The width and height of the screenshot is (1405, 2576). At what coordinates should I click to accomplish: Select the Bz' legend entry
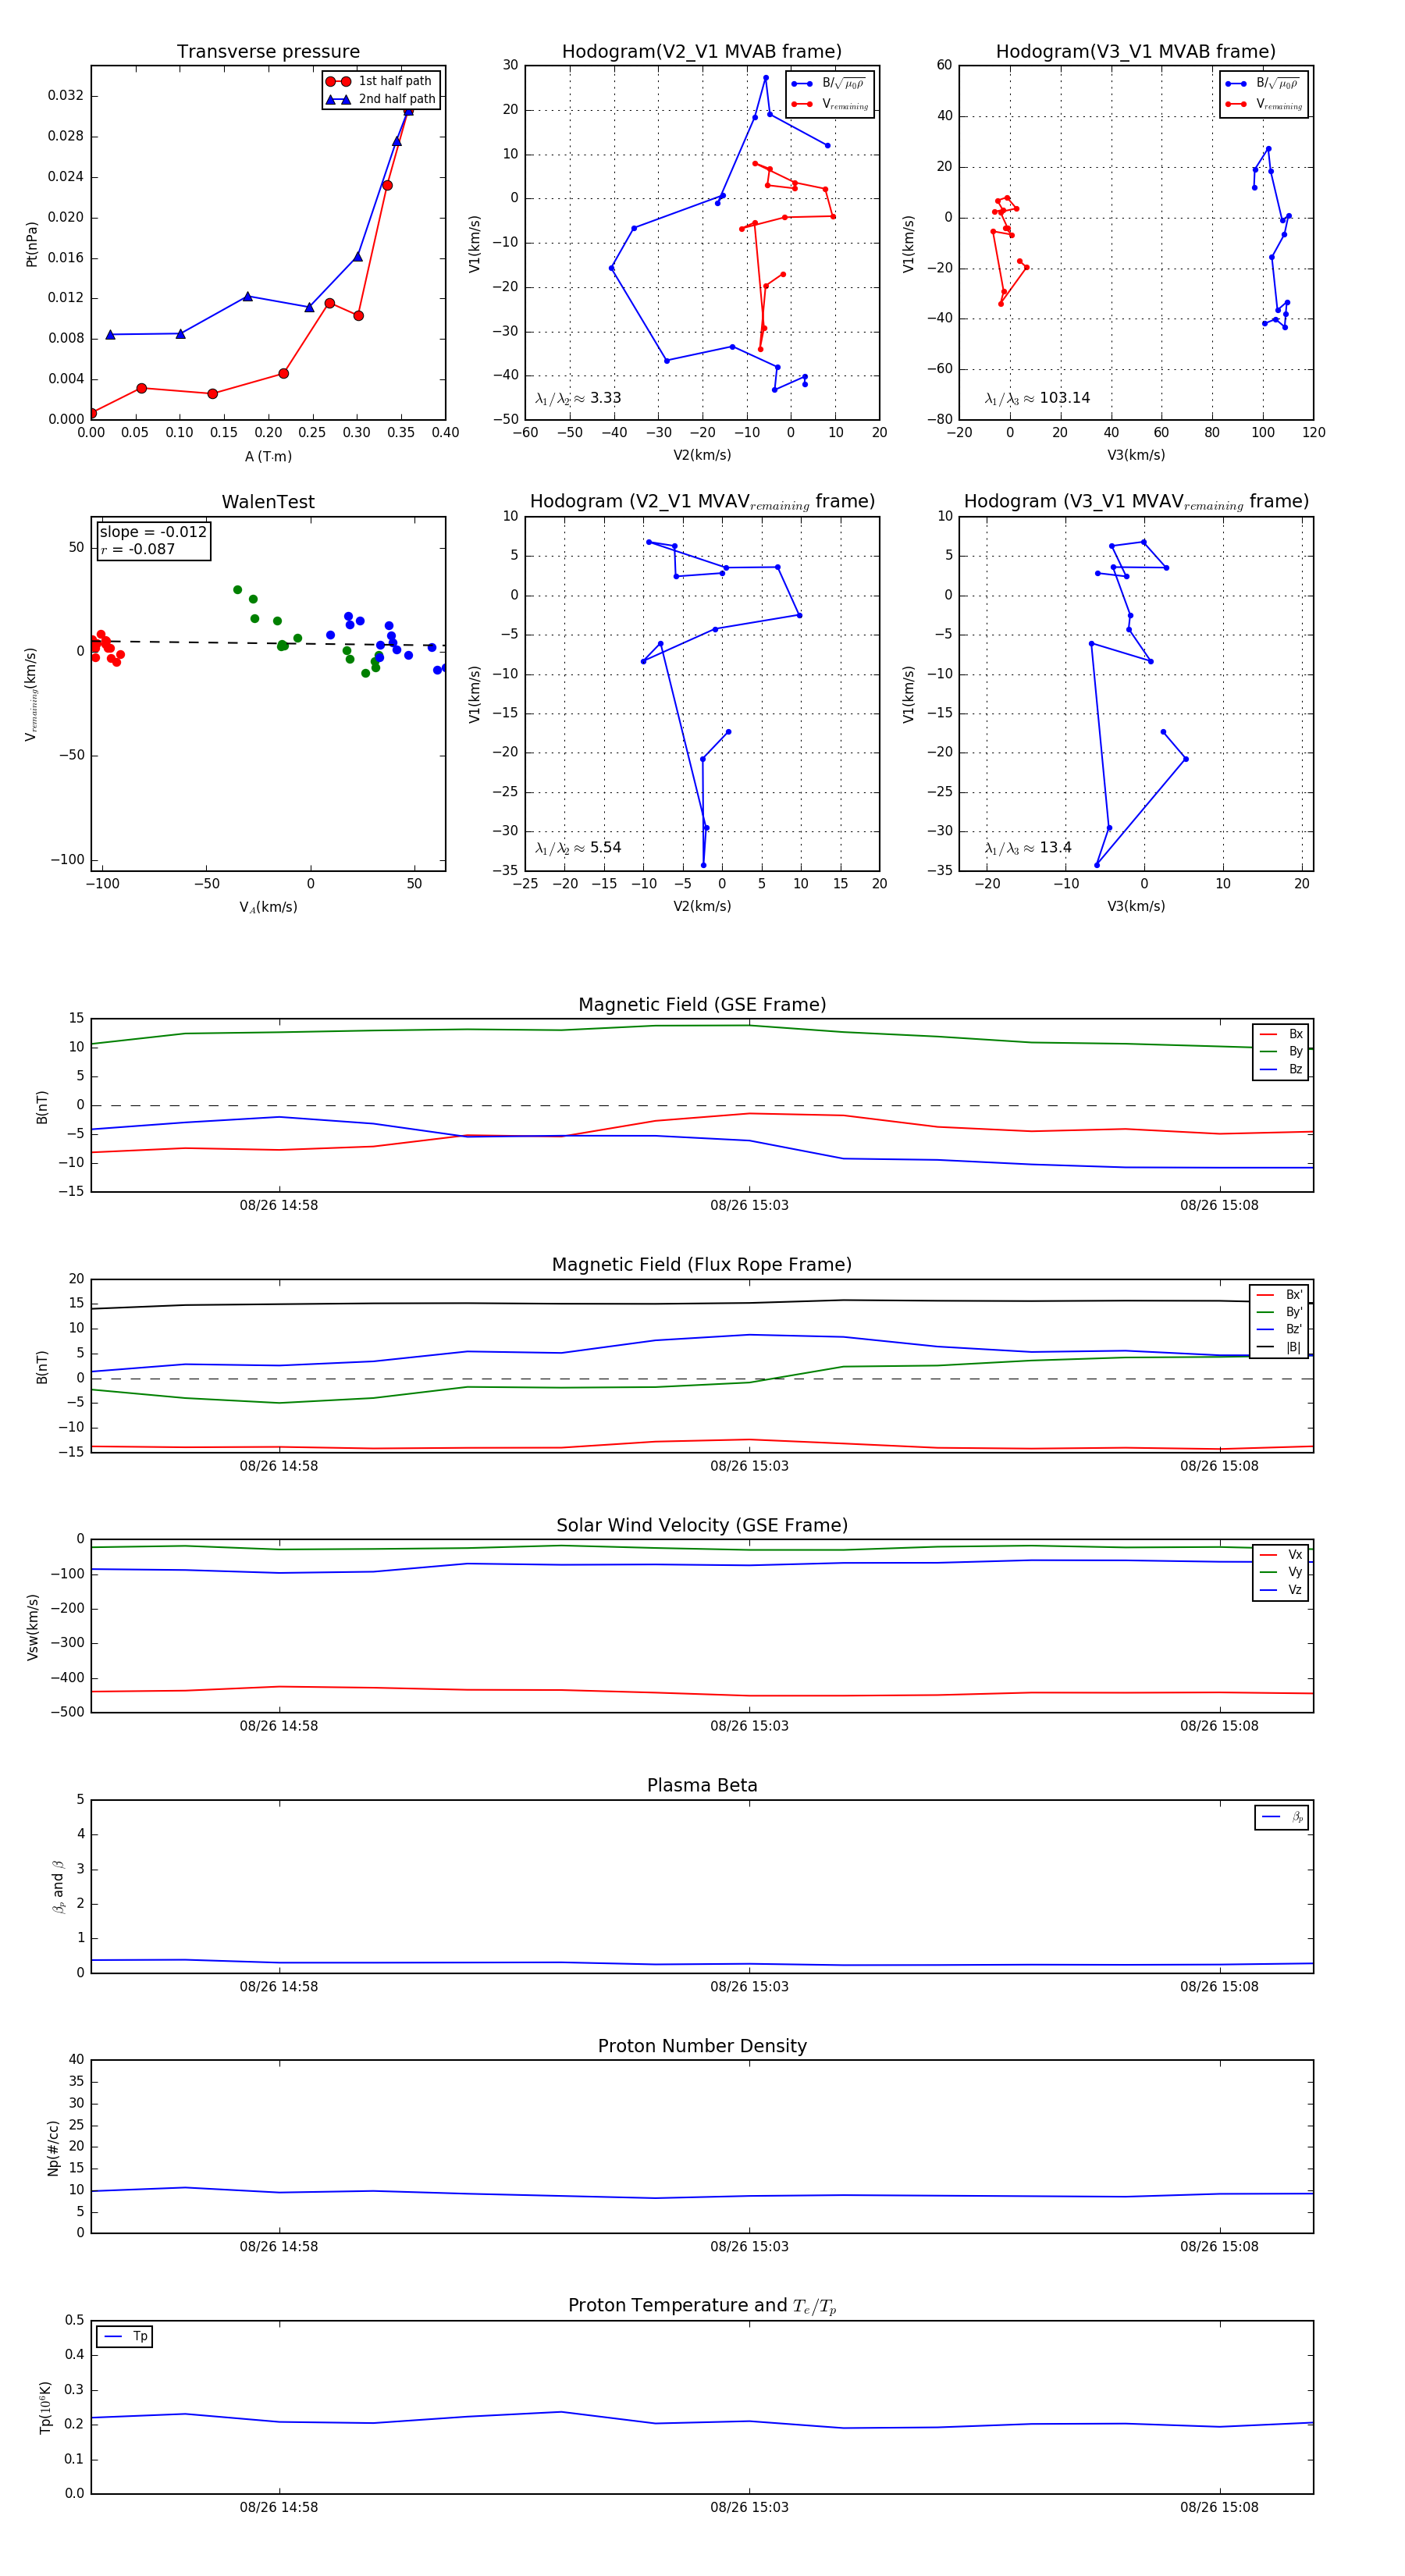click(1279, 1330)
